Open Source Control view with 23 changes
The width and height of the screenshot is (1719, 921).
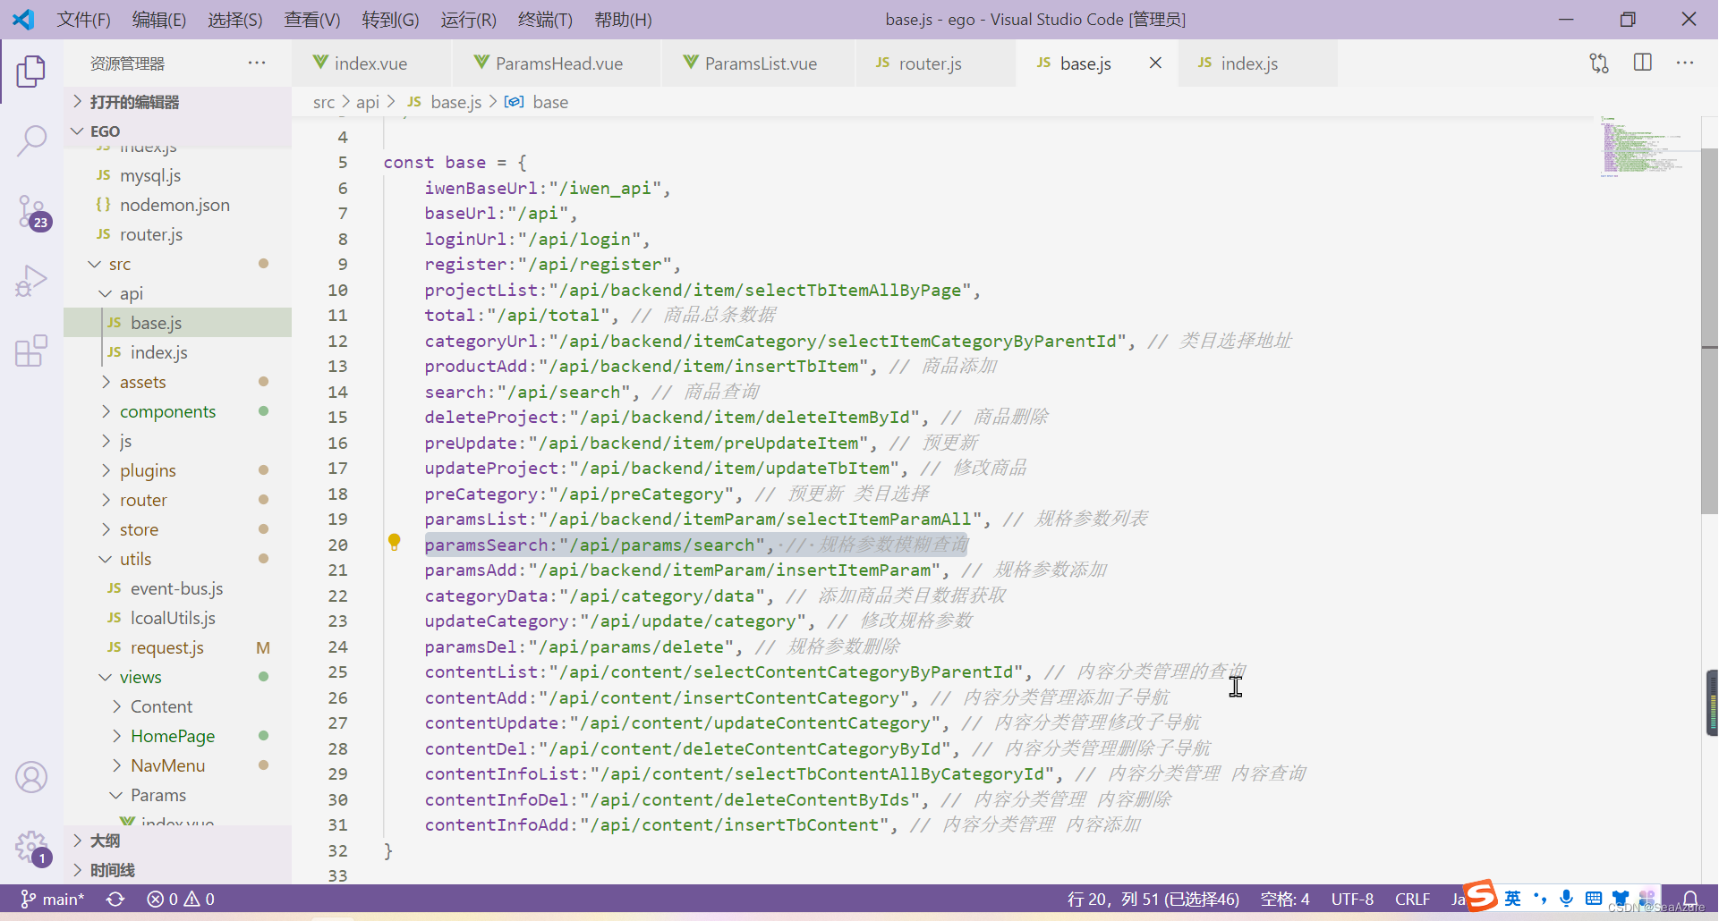tap(33, 212)
